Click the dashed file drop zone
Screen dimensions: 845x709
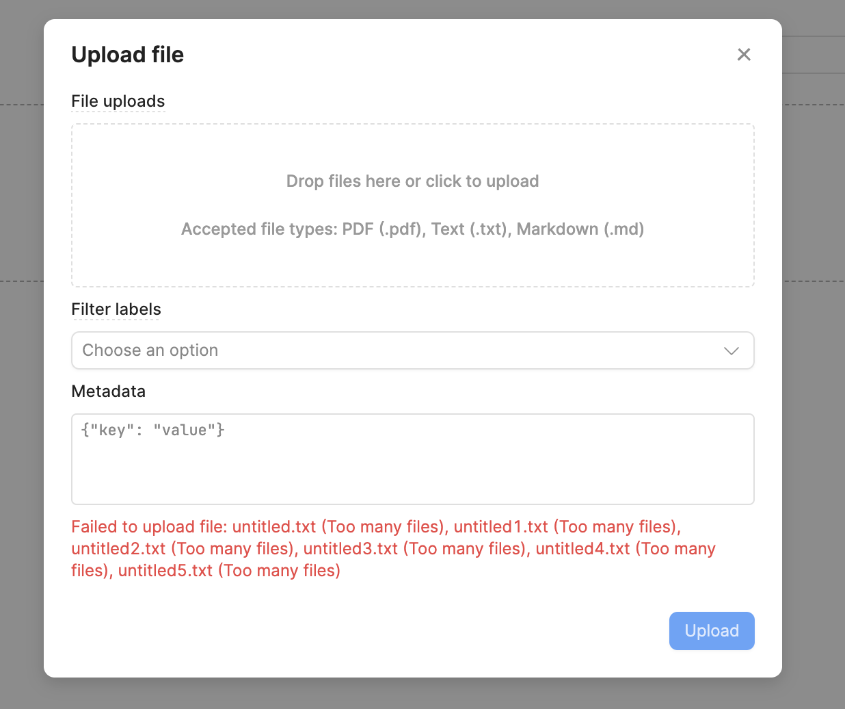coord(413,205)
